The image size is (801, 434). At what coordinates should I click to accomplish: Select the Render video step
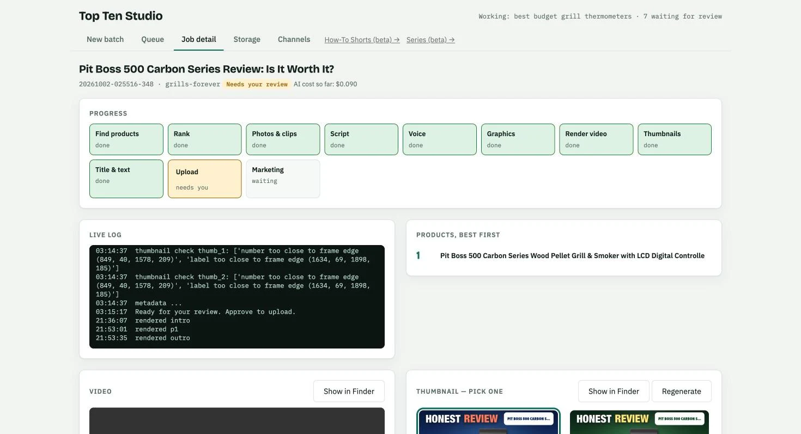click(x=596, y=139)
